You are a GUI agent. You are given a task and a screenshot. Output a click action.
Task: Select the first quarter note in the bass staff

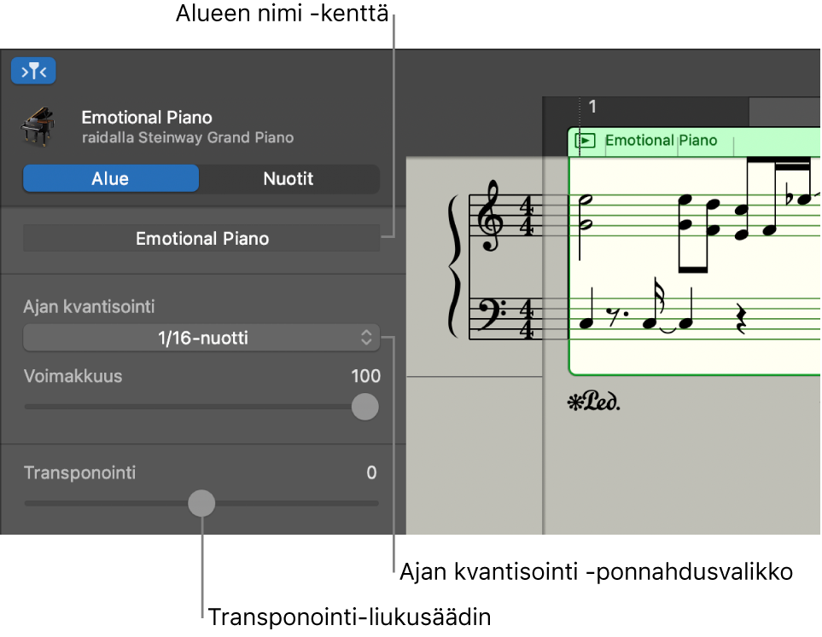pyautogui.click(x=587, y=309)
